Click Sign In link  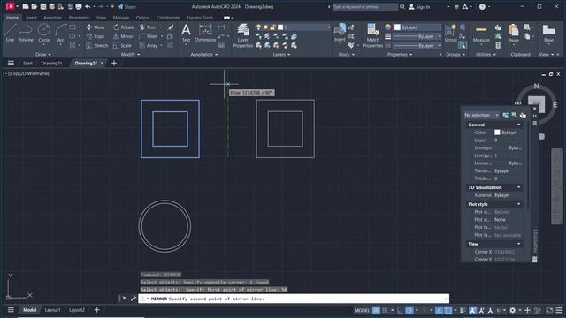(x=419, y=6)
